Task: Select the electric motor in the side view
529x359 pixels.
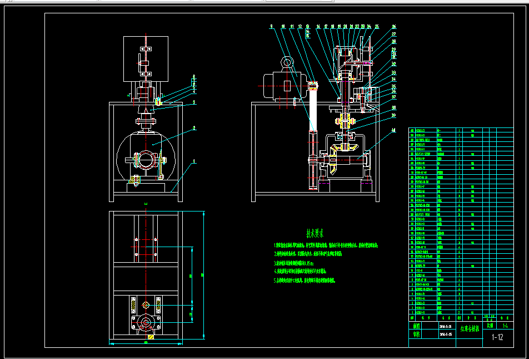Action: [287, 86]
